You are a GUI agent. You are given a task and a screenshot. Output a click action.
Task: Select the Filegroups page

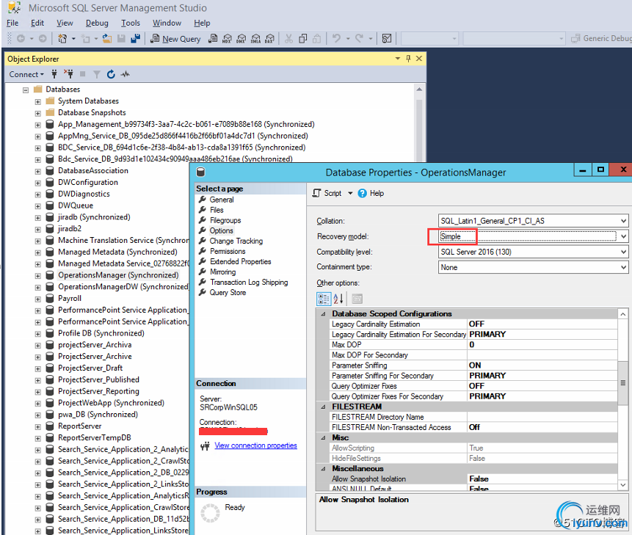pos(225,220)
